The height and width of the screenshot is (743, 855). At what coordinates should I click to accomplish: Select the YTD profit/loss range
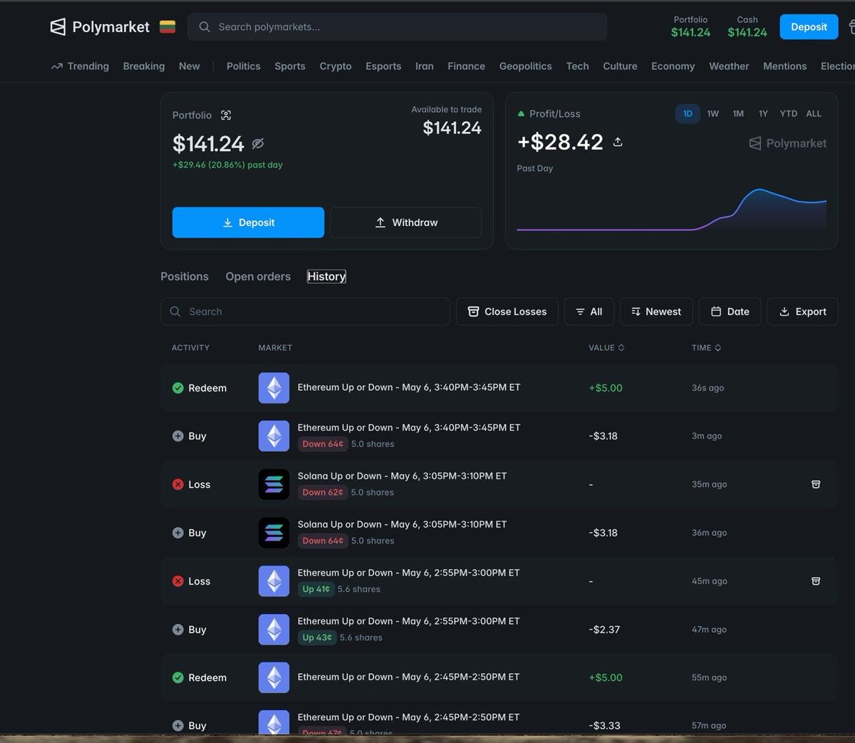(788, 114)
